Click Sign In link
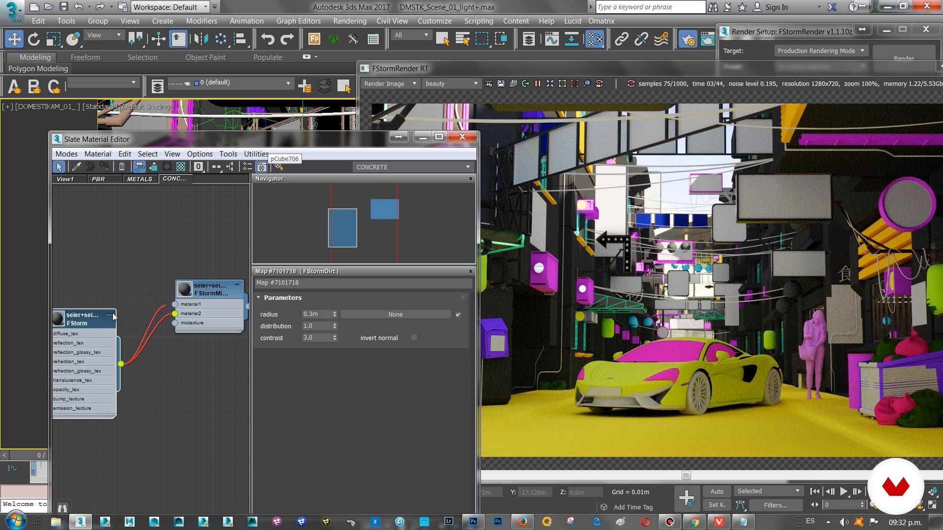943x530 pixels. point(776,7)
